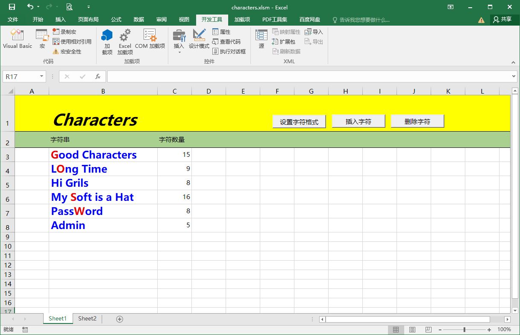This screenshot has height=335, width=520.
Task: Click Expansion Packs (扩展包)
Action: point(283,41)
